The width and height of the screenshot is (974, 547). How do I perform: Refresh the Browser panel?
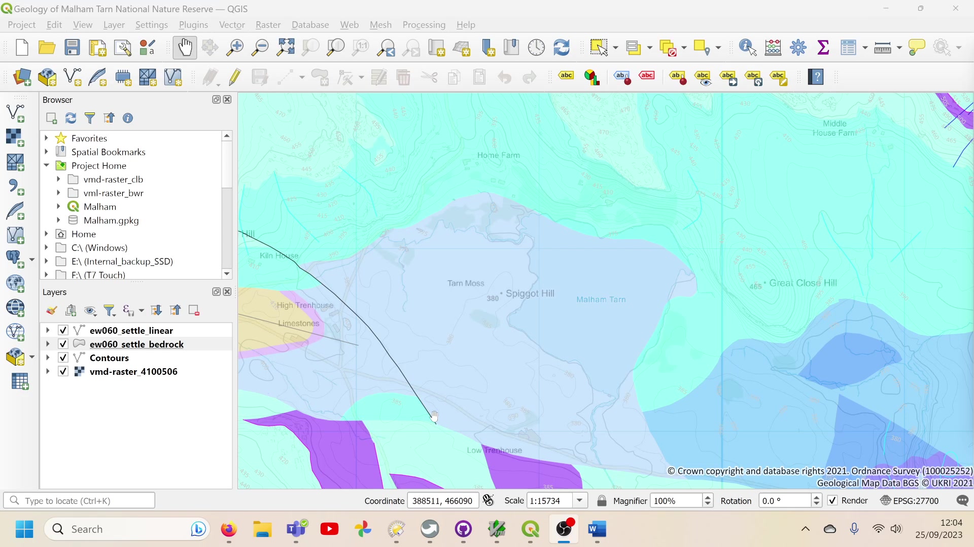pyautogui.click(x=71, y=118)
